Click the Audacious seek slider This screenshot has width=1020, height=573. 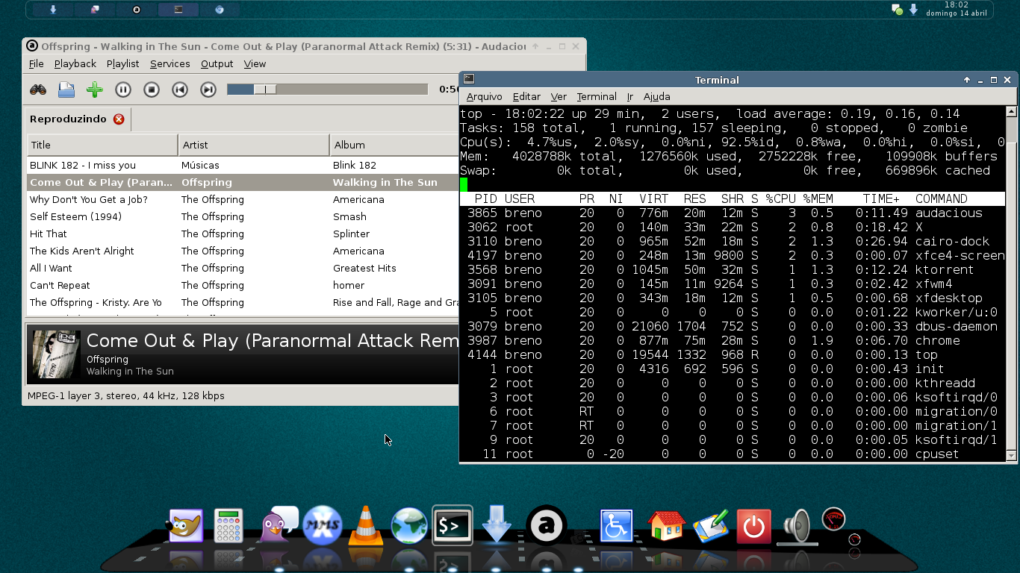[327, 90]
